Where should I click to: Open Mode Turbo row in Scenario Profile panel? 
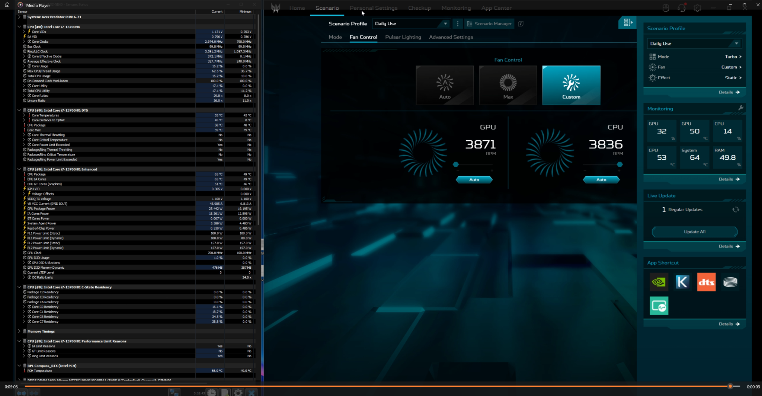695,57
